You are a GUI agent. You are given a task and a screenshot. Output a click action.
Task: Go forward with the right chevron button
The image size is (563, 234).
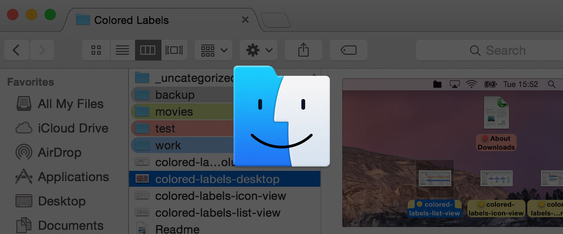(42, 50)
